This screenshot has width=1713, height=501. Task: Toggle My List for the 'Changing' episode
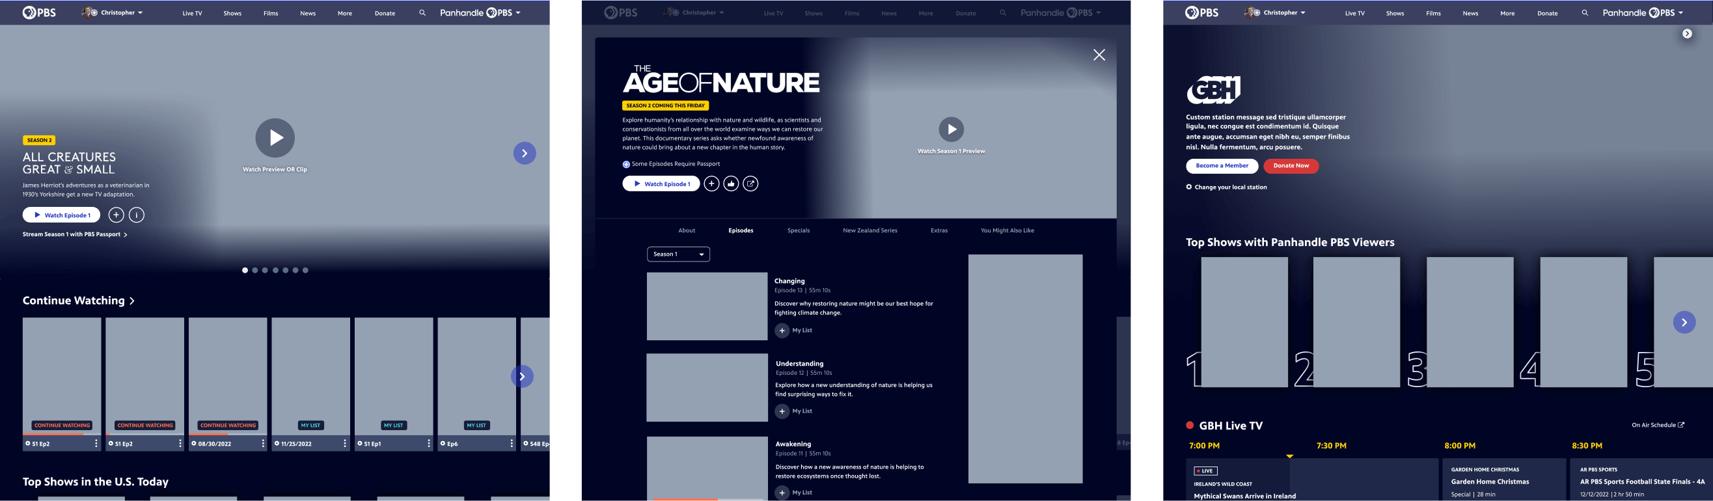pos(782,331)
